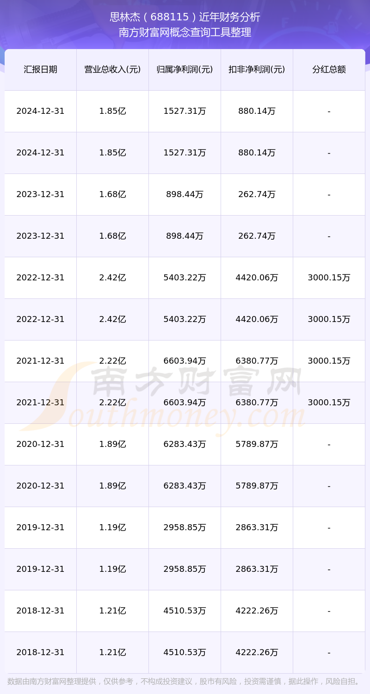Click the first 6603.94万 net profit cell
The image size is (370, 694).
point(185,361)
